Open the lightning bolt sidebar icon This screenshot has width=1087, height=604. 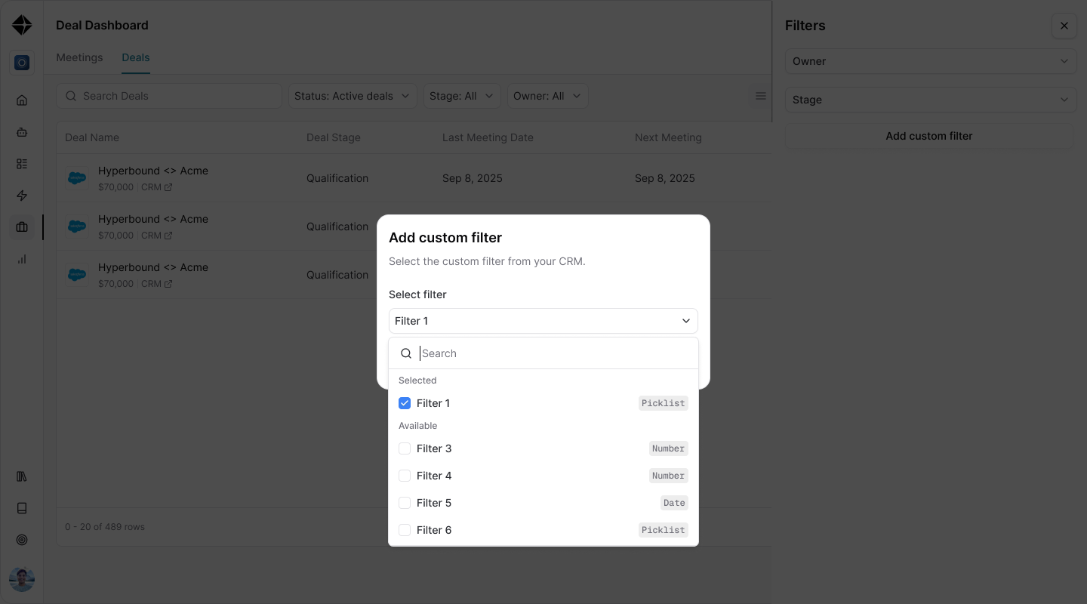pos(22,196)
